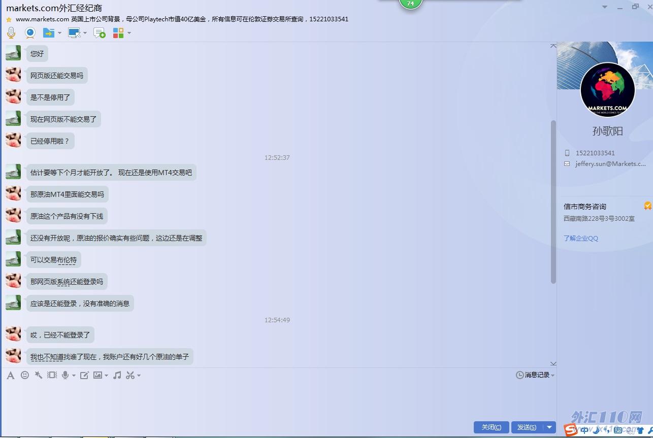Click the music note icon
This screenshot has height=438, width=653.
[x=117, y=375]
